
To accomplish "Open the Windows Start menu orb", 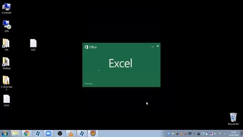I will [5, 134].
